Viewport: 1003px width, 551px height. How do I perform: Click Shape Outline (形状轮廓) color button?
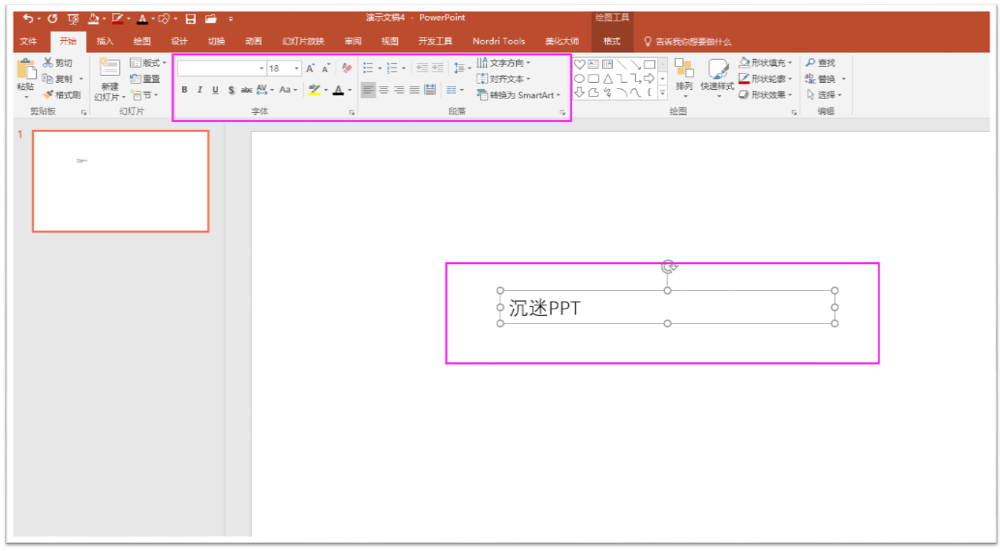pyautogui.click(x=766, y=79)
